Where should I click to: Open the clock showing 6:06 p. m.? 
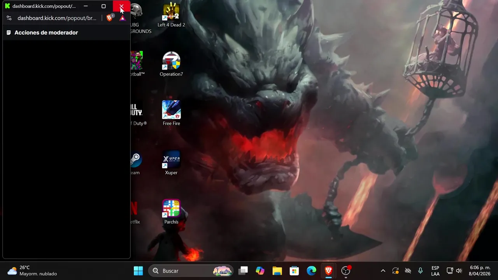pos(480,271)
